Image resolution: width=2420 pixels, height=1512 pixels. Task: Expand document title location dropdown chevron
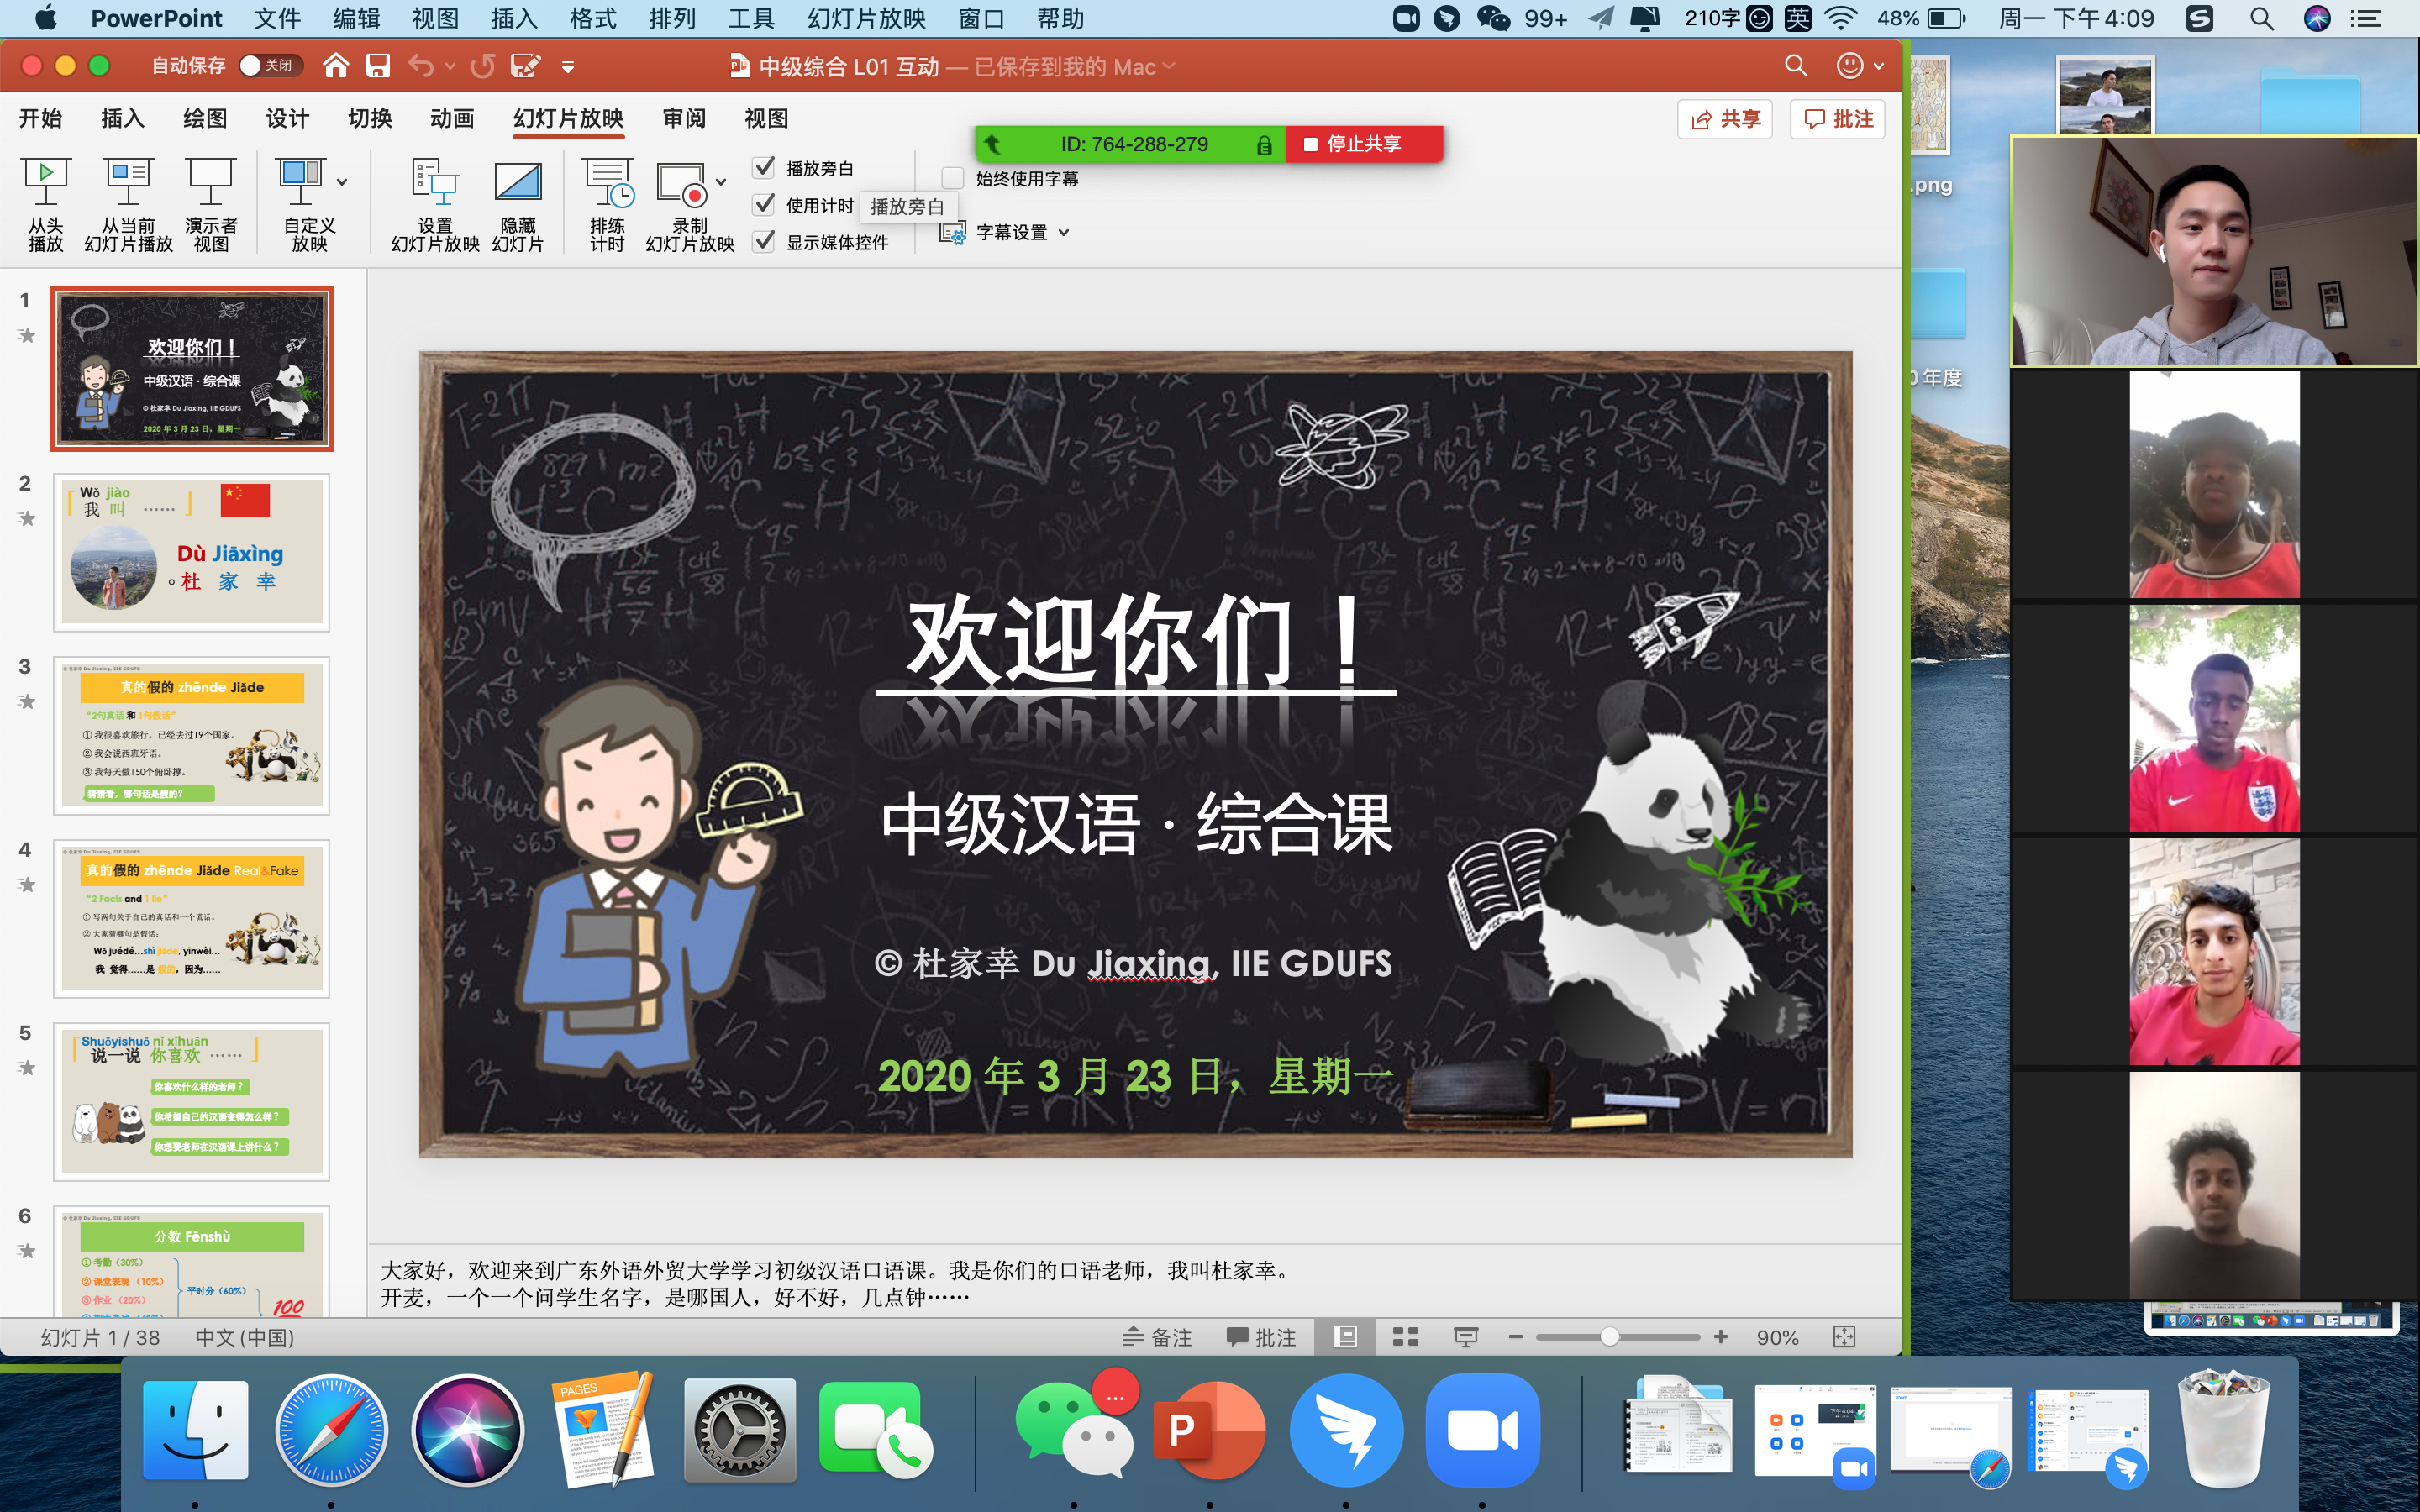[1169, 66]
